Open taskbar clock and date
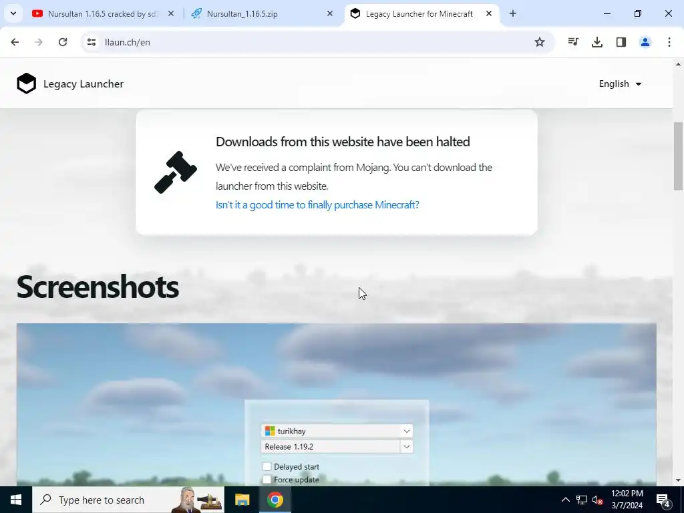 coord(627,500)
